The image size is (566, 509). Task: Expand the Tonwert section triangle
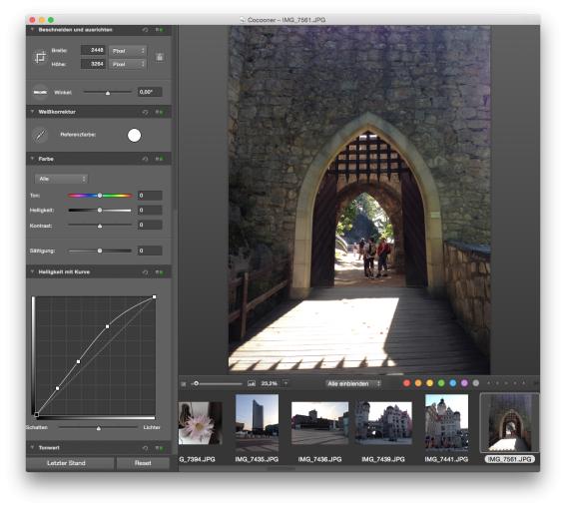[x=32, y=448]
